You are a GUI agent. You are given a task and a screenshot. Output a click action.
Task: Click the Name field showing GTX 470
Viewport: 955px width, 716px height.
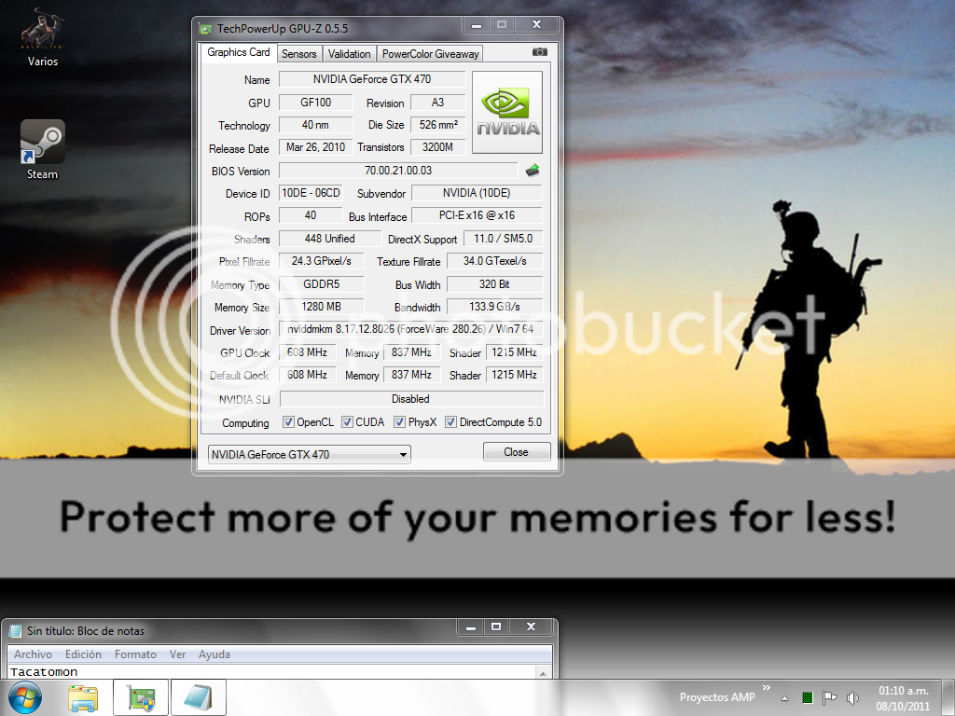[x=371, y=79]
